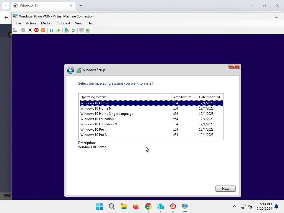Maximize the Virtual Machine Connection window

coord(277,16)
